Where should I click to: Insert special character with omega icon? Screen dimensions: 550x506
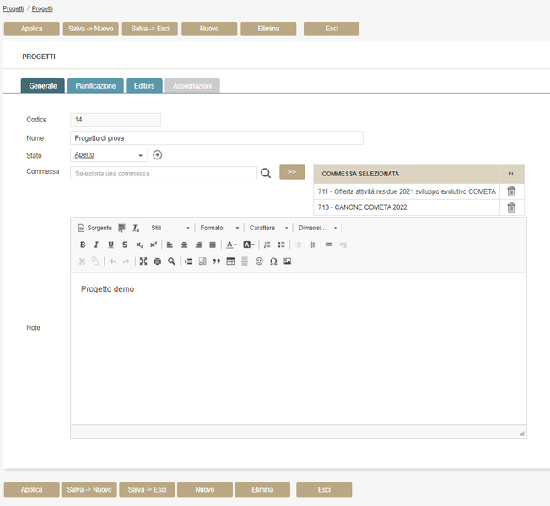click(273, 261)
